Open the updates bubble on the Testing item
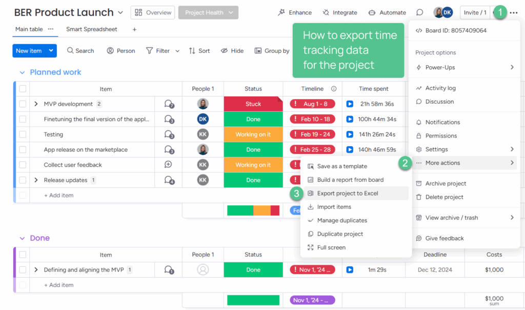Screen dimensions: 525x310 coord(168,134)
